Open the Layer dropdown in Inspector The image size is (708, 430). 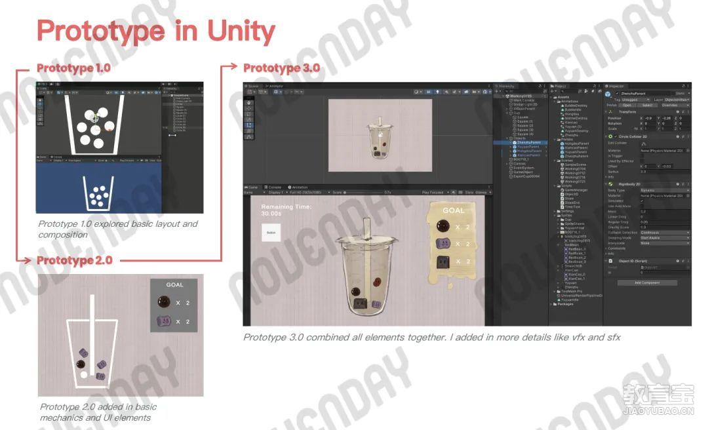click(677, 100)
